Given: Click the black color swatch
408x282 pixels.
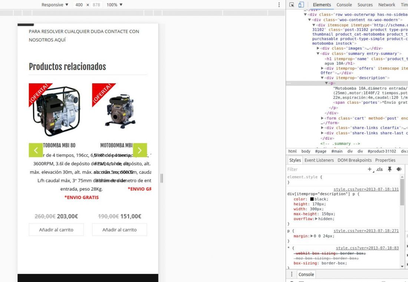Looking at the screenshot, I should pyautogui.click(x=312, y=199).
